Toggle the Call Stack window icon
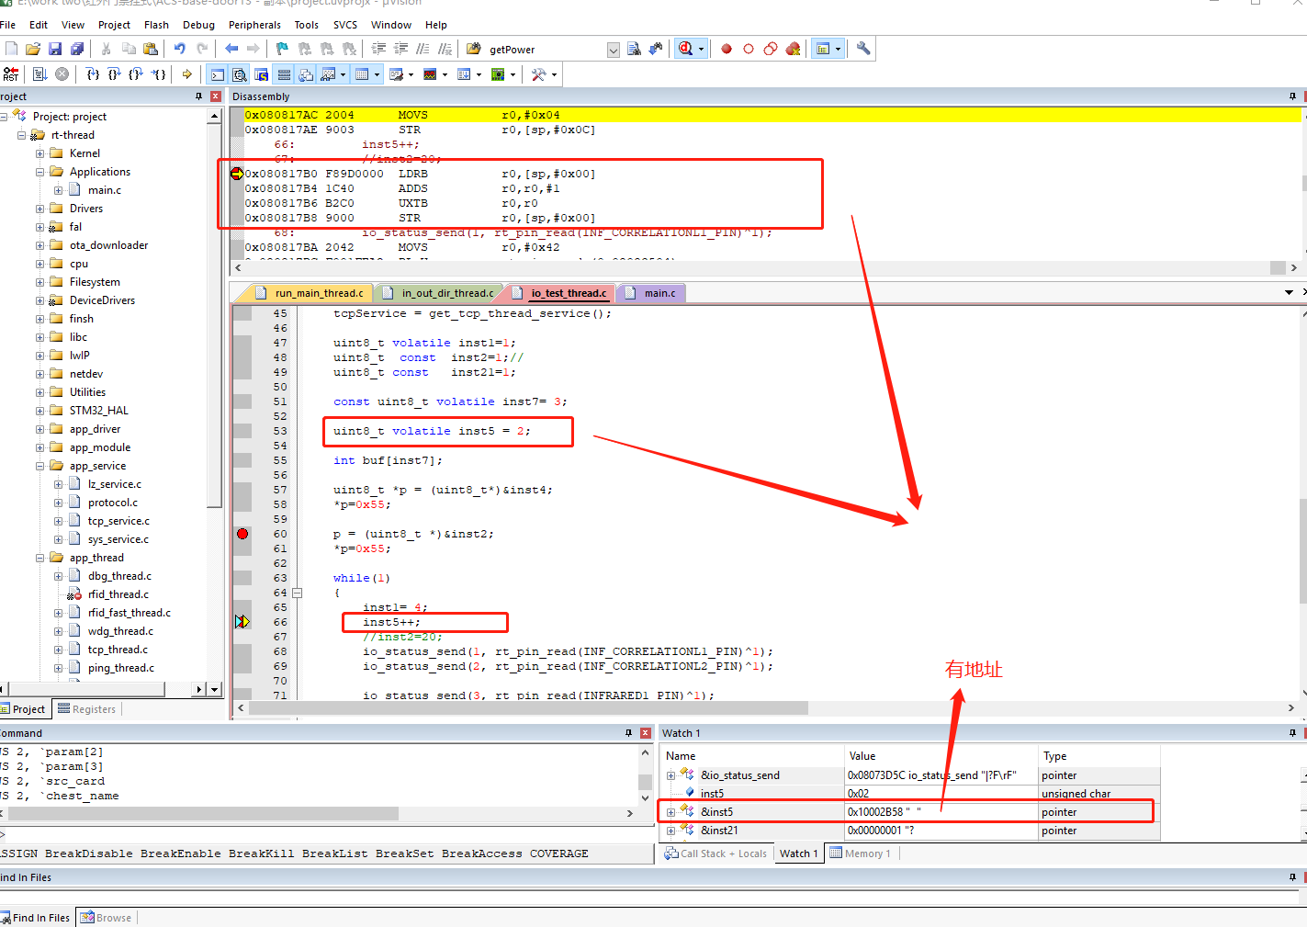The image size is (1307, 927). tap(306, 74)
